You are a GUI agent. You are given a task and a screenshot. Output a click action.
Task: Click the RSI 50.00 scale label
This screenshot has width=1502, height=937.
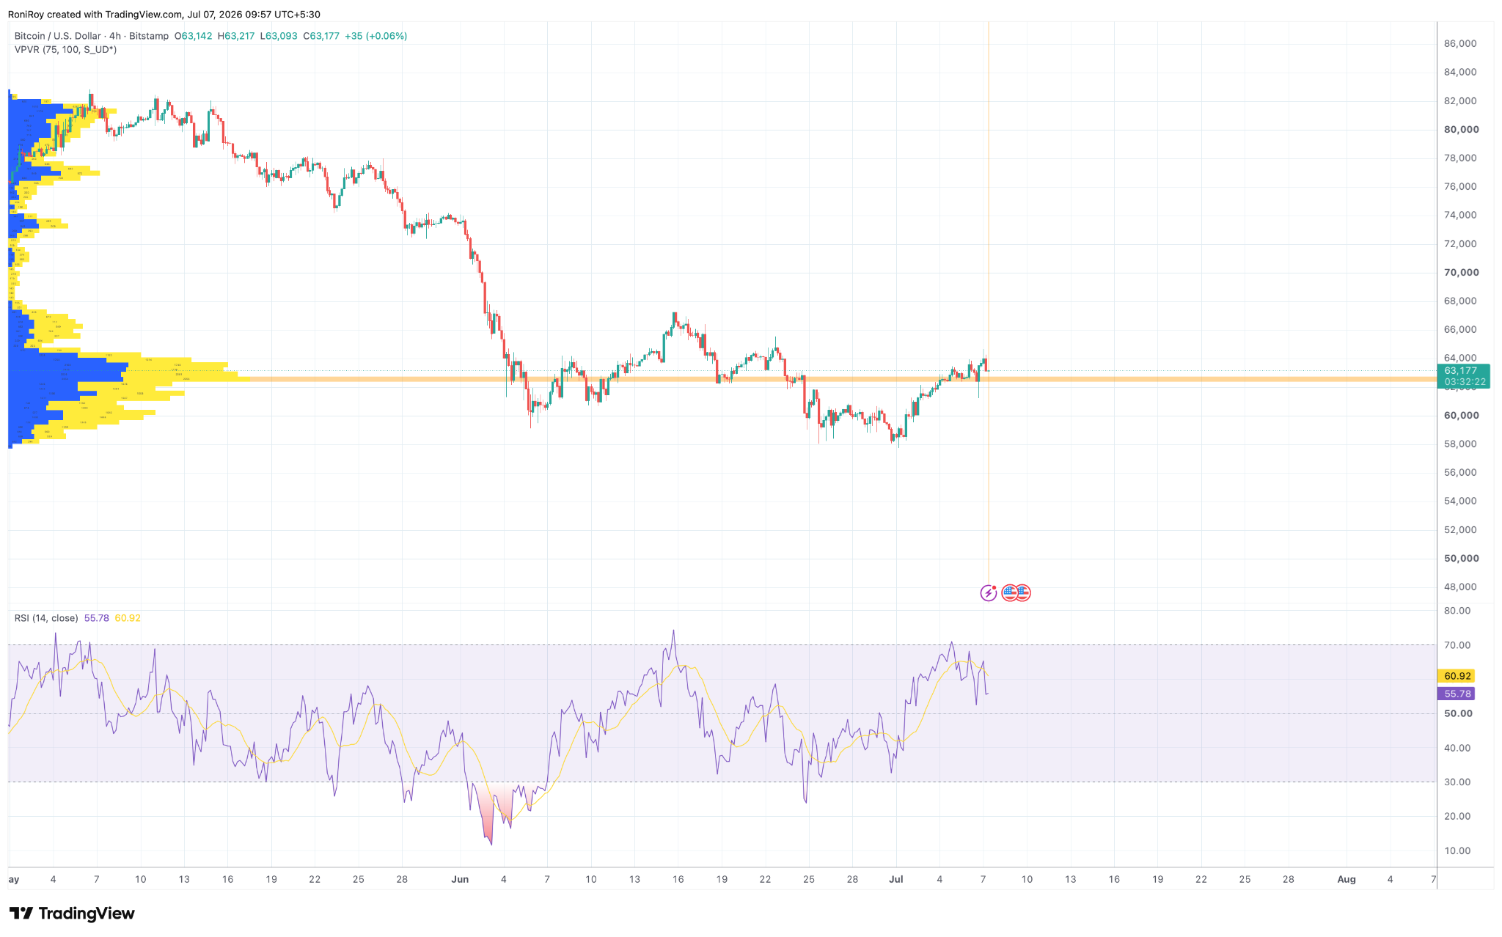pyautogui.click(x=1458, y=713)
